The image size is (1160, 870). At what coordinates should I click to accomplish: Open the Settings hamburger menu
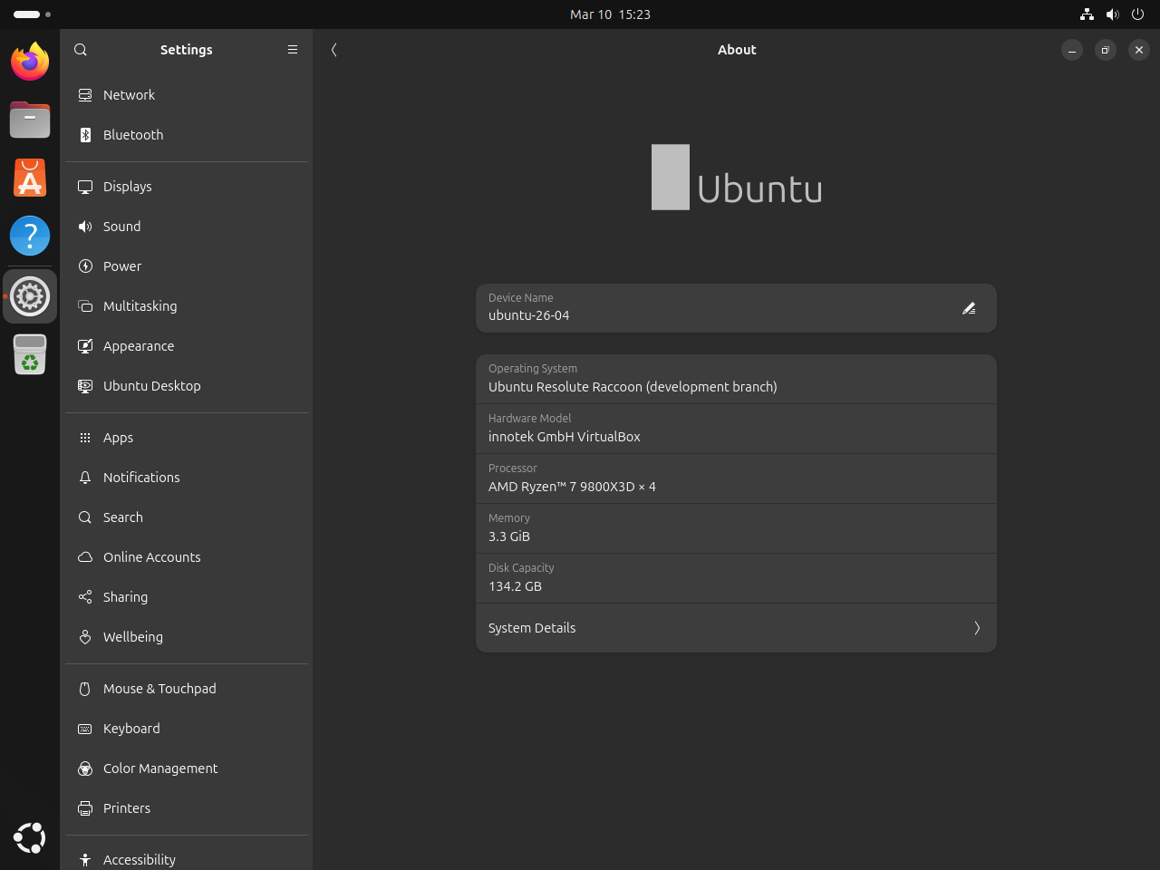point(292,49)
